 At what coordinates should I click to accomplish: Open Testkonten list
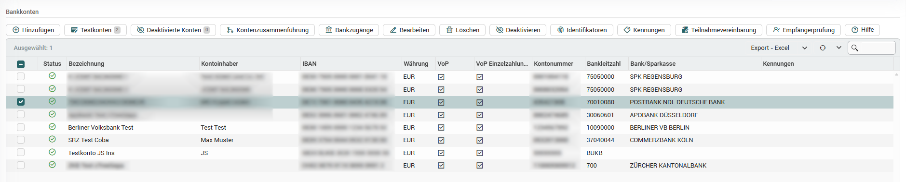95,30
